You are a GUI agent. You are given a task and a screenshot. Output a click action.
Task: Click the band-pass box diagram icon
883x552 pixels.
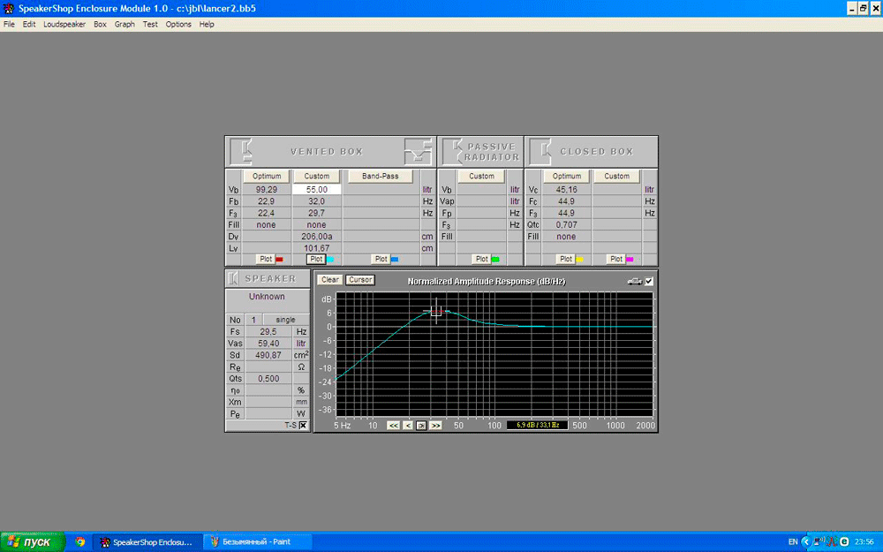pos(418,151)
